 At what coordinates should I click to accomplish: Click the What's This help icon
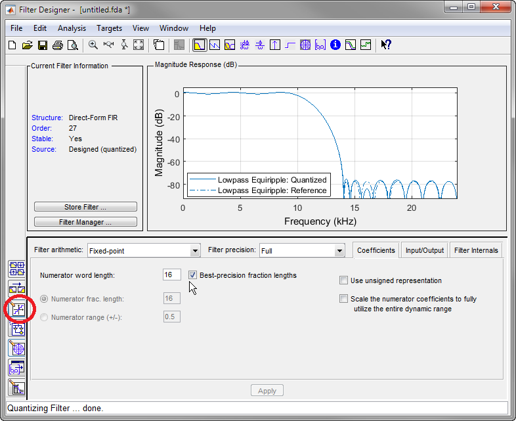(x=386, y=45)
